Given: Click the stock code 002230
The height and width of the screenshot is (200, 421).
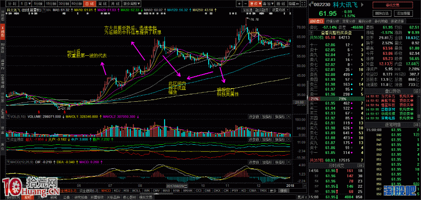Looking at the screenshot, I should click(x=321, y=4).
